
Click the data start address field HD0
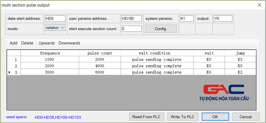(x=55, y=19)
